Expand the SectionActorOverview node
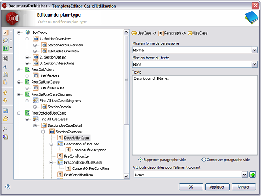The height and width of the screenshot is (196, 261). pyautogui.click(x=35, y=45)
